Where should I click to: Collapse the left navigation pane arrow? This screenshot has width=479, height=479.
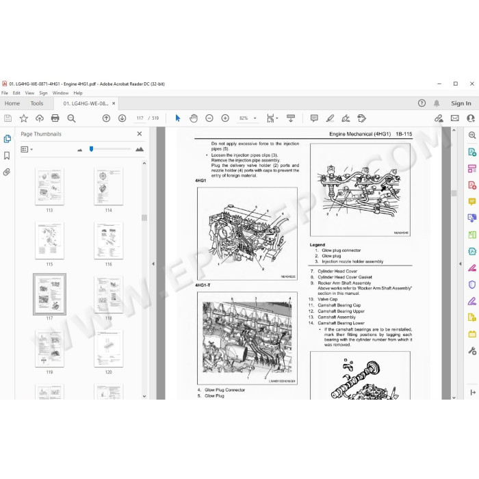click(153, 263)
